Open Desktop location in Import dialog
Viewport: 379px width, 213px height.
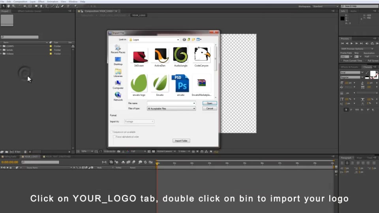pyautogui.click(x=118, y=61)
